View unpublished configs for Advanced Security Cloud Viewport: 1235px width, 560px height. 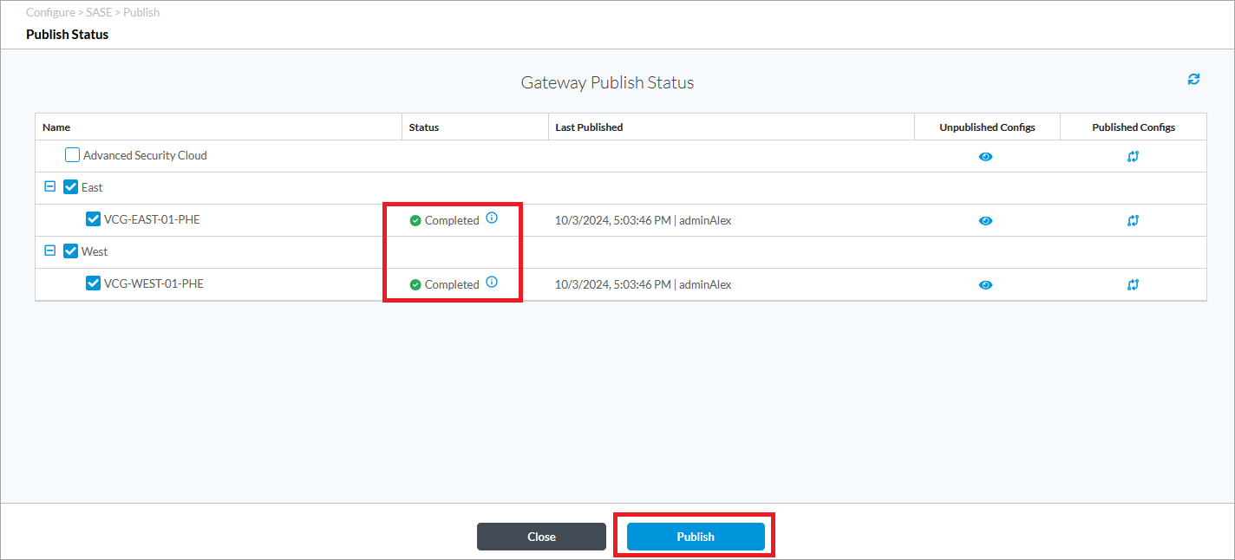tap(986, 157)
